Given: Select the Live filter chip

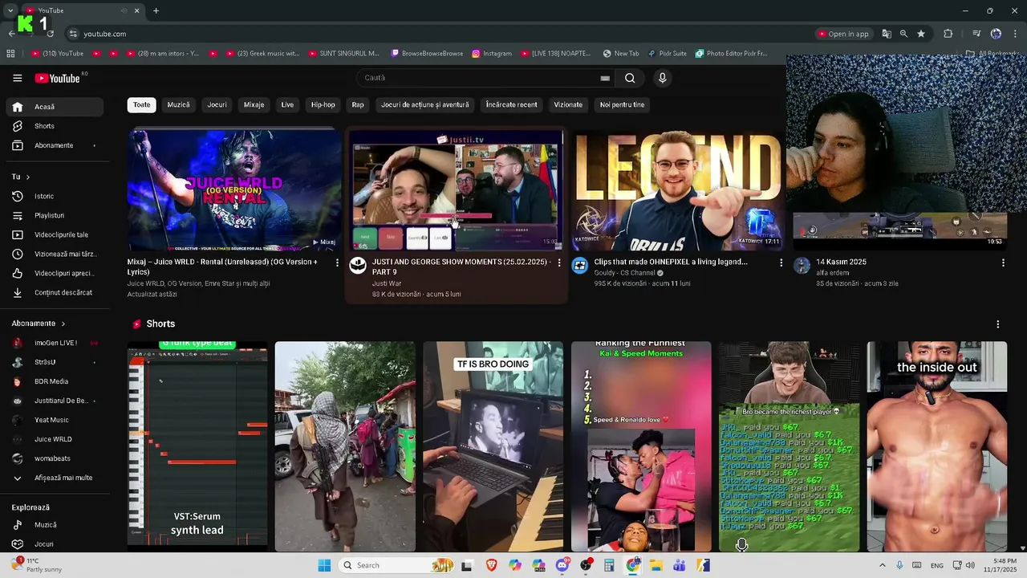Looking at the screenshot, I should 287,105.
